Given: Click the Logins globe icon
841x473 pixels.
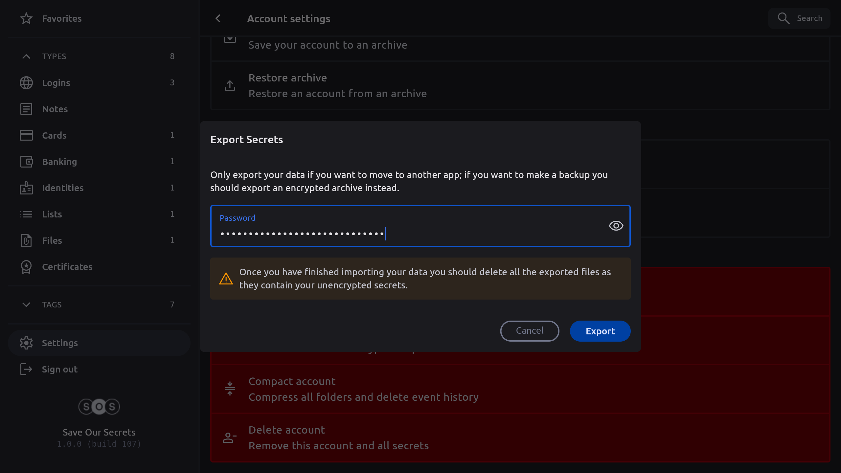Looking at the screenshot, I should (x=26, y=83).
